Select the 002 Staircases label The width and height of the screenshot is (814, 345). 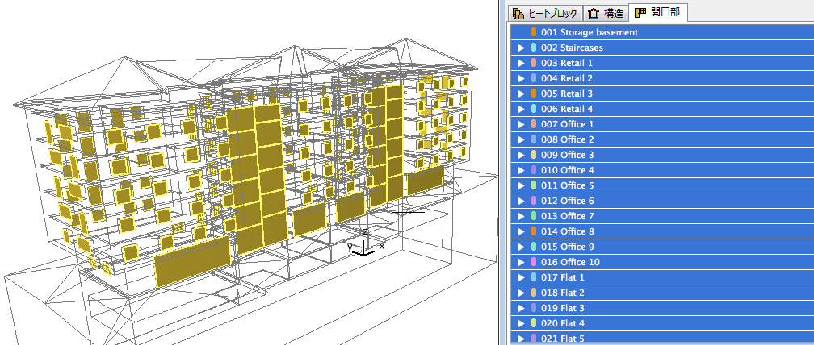(x=572, y=48)
